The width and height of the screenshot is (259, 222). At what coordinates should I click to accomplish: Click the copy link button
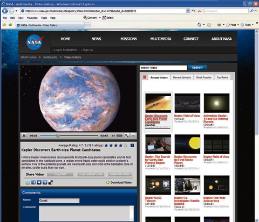pyautogui.click(x=60, y=174)
